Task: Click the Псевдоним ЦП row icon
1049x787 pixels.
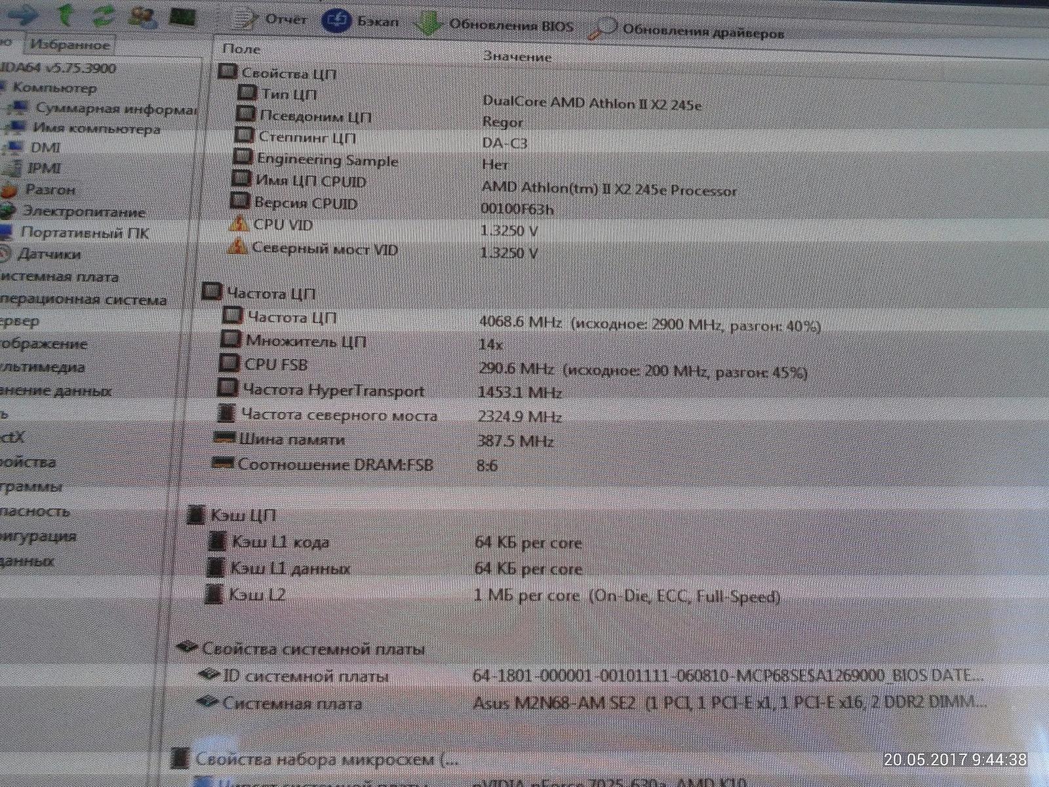Action: tap(245, 114)
